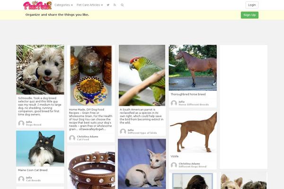Click the Schnoodle description text
The height and width of the screenshot is (189, 284).
point(40,106)
